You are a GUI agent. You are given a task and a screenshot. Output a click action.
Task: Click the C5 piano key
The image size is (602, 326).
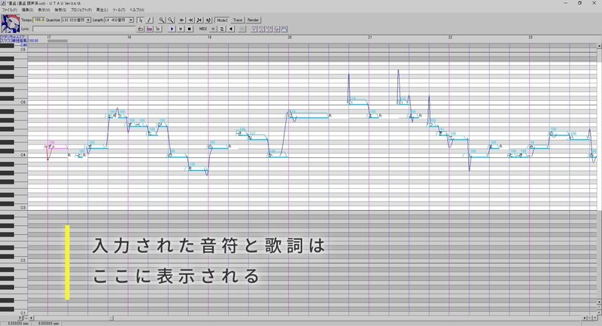(14, 102)
